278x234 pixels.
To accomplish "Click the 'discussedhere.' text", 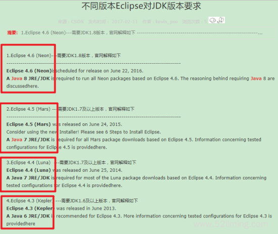I will (x=23, y=86).
